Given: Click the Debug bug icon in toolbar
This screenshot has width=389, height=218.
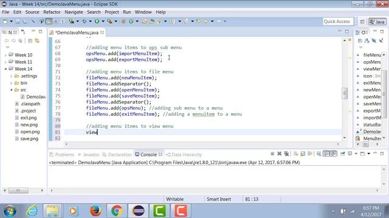Looking at the screenshot, I should [84, 22].
